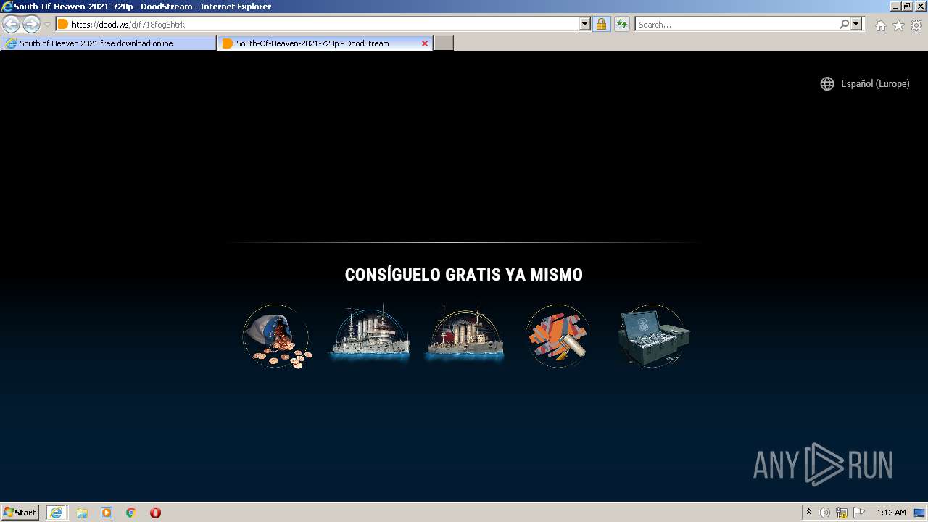Click the red Opera taskbar icon
The height and width of the screenshot is (522, 928).
tap(155, 513)
